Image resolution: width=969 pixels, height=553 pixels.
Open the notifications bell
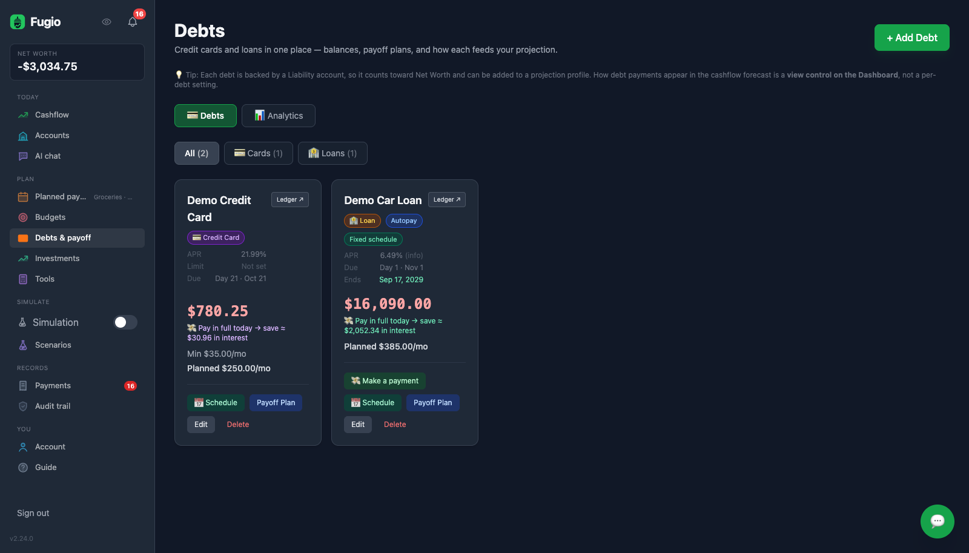coord(133,22)
